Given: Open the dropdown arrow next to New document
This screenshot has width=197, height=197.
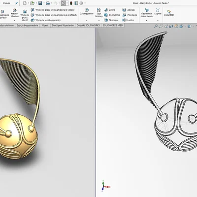Looking at the screenshot, I should coord(28,3).
